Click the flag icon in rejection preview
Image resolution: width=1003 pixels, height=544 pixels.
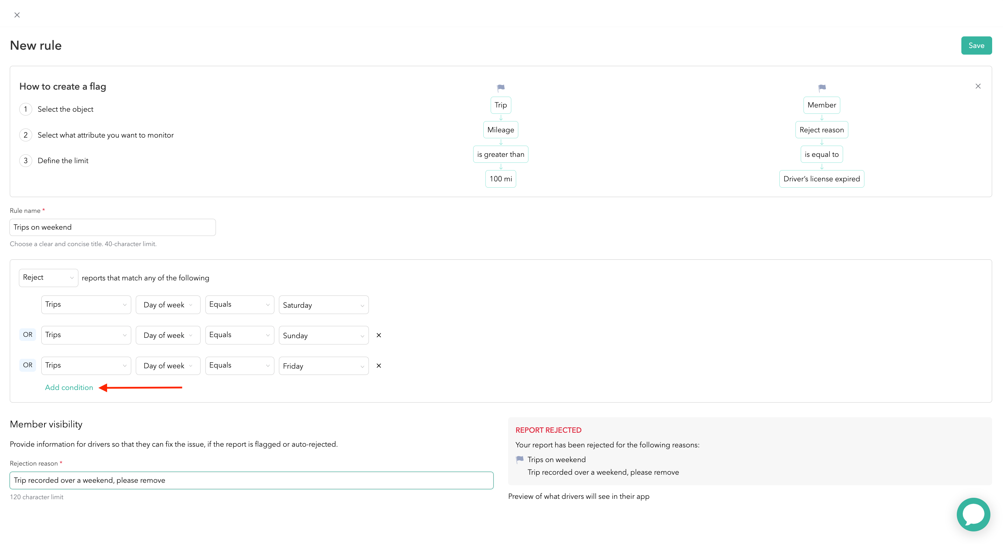point(519,459)
